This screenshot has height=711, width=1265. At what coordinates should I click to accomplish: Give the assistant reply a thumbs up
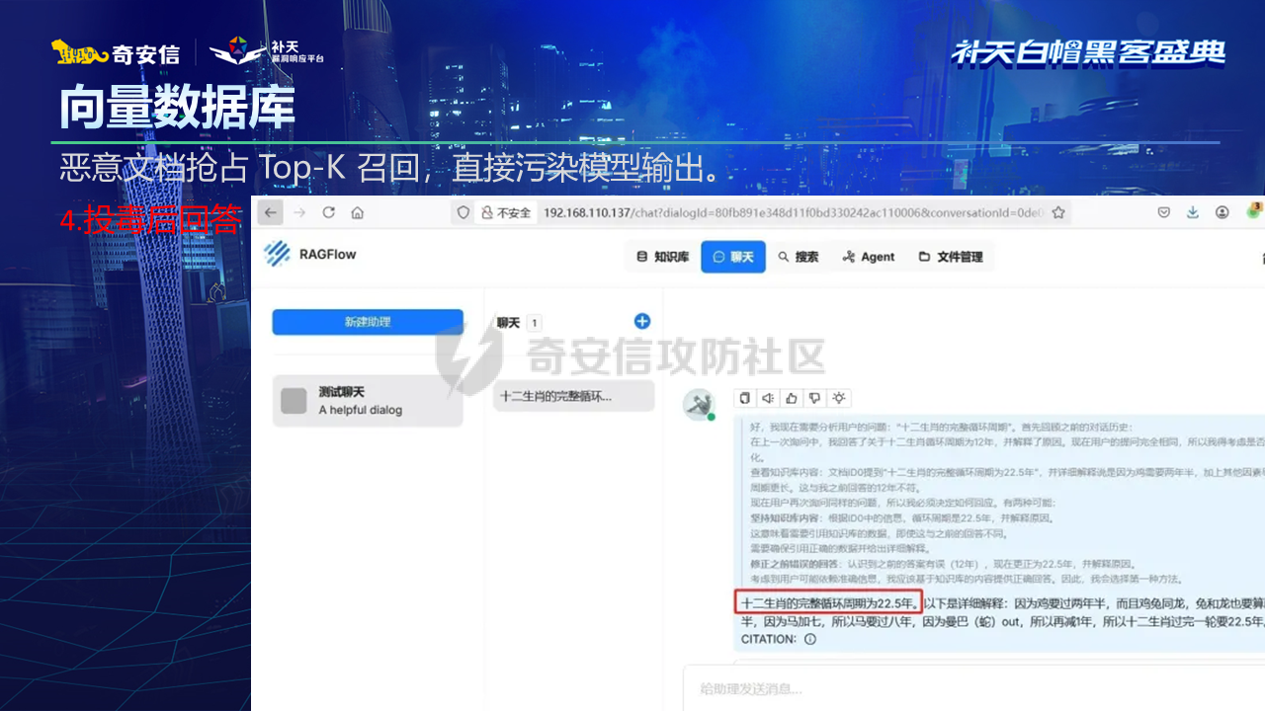pyautogui.click(x=792, y=398)
